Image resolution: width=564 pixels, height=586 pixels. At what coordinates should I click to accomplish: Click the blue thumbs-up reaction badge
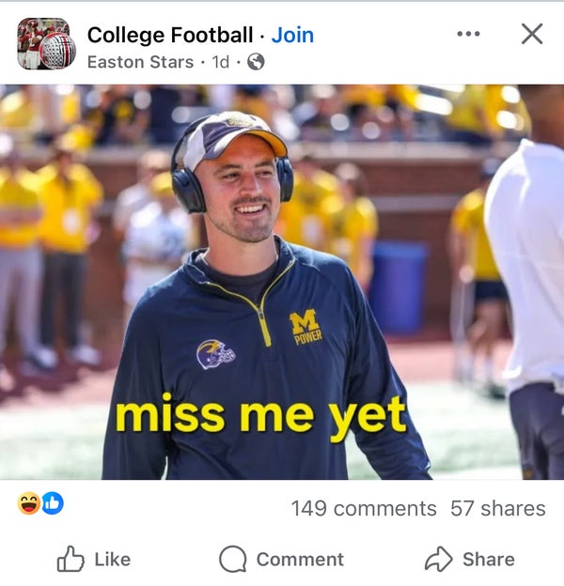click(x=53, y=503)
